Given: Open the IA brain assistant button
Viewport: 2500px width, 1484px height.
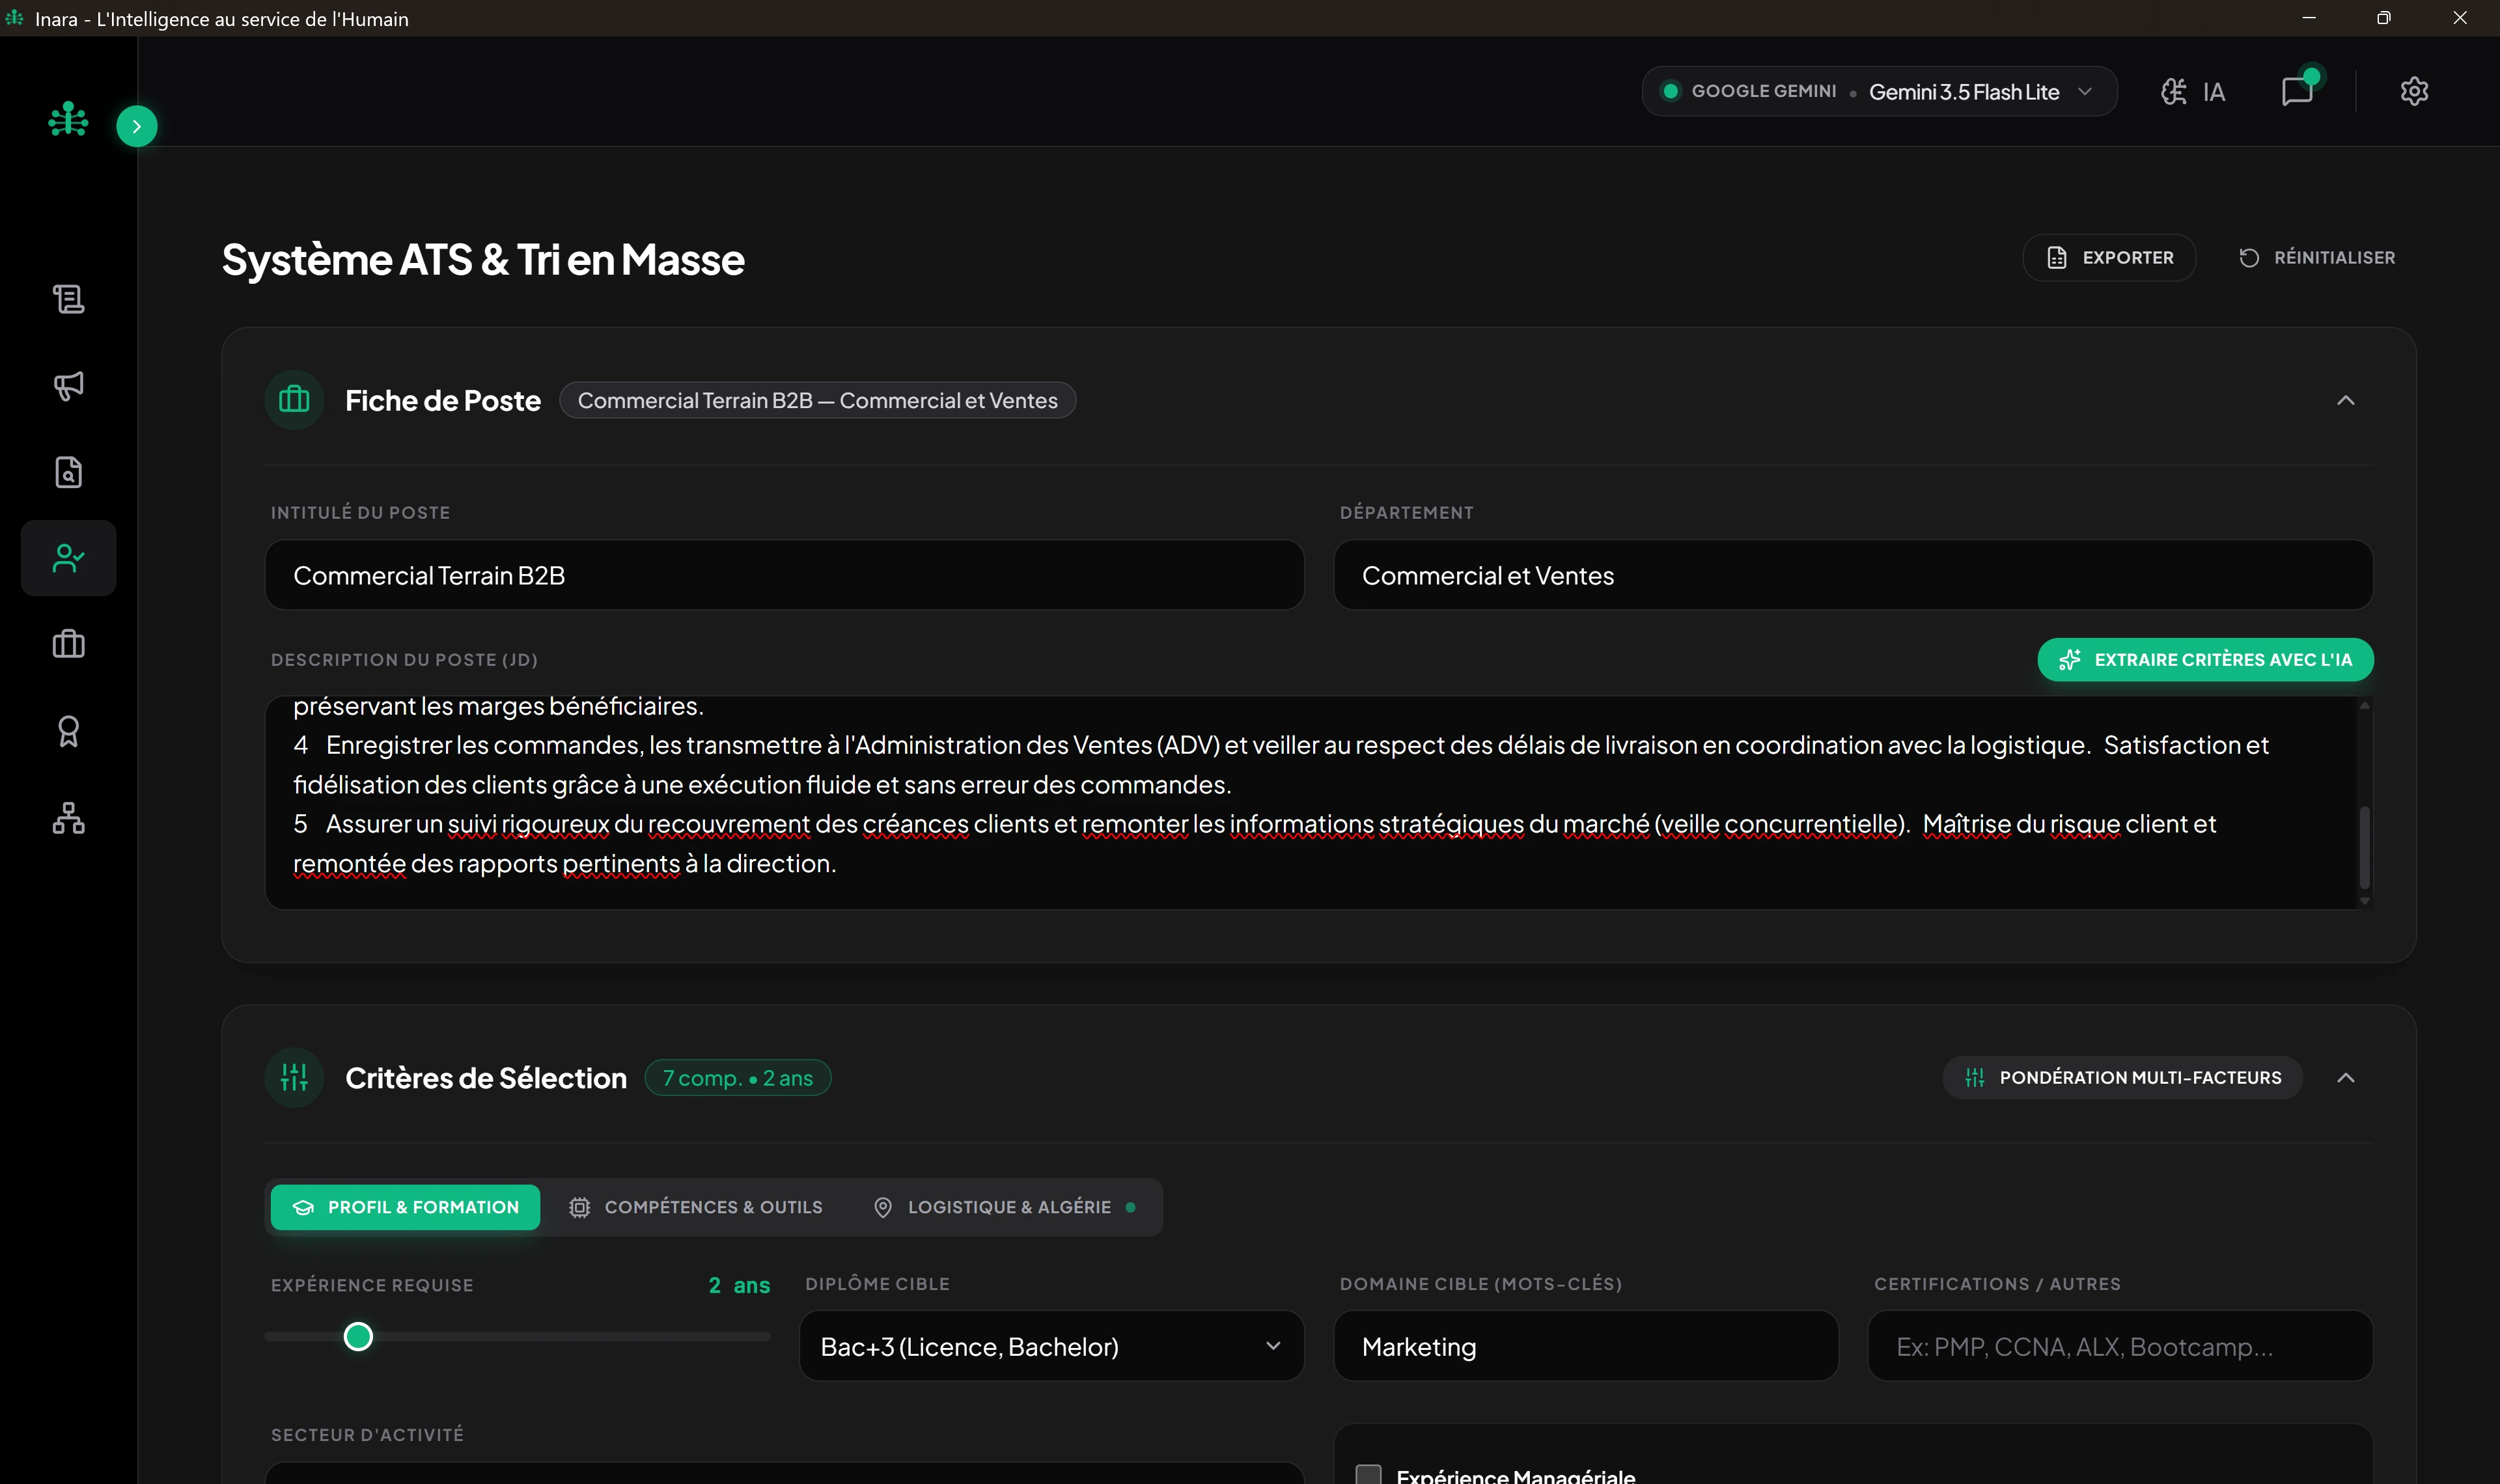Looking at the screenshot, I should pyautogui.click(x=2193, y=92).
